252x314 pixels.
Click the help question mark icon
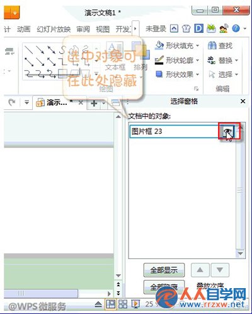(x=236, y=28)
